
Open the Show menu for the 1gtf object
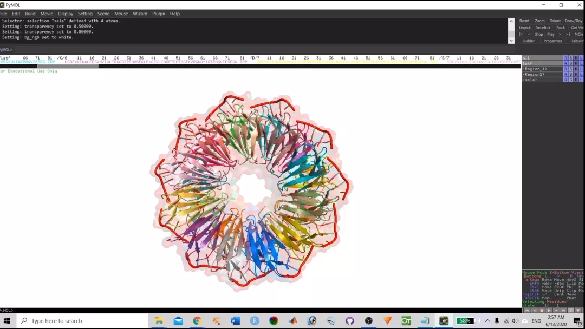(571, 63)
